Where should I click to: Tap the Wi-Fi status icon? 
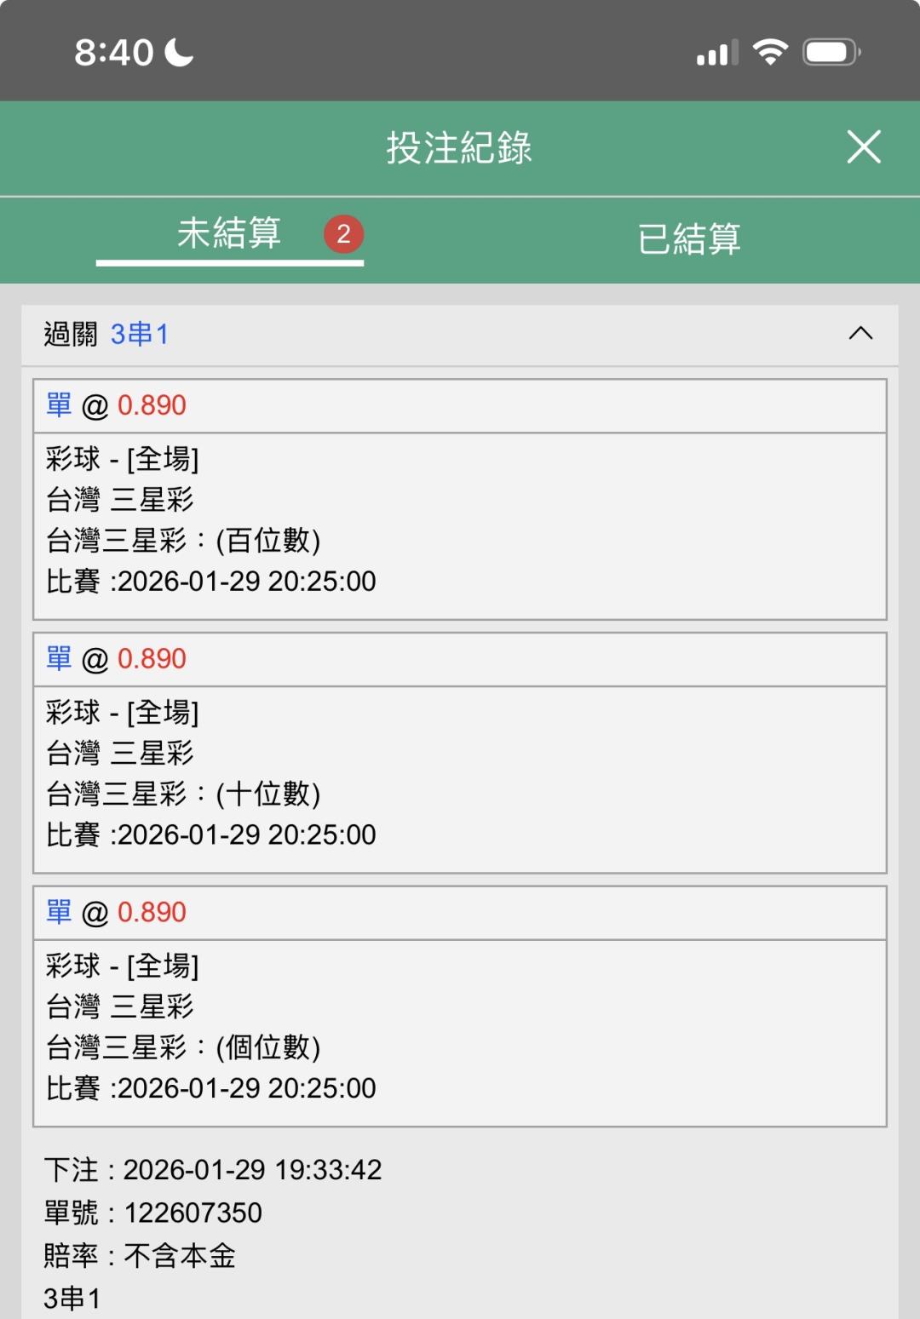coord(770,52)
